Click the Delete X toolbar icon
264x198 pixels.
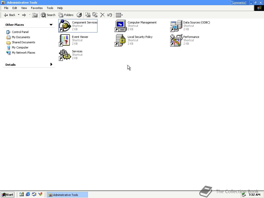click(102, 15)
